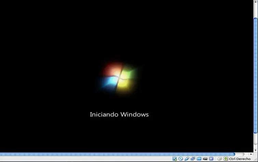Open the shared folders status icon
258x162 pixels.
tap(199, 159)
